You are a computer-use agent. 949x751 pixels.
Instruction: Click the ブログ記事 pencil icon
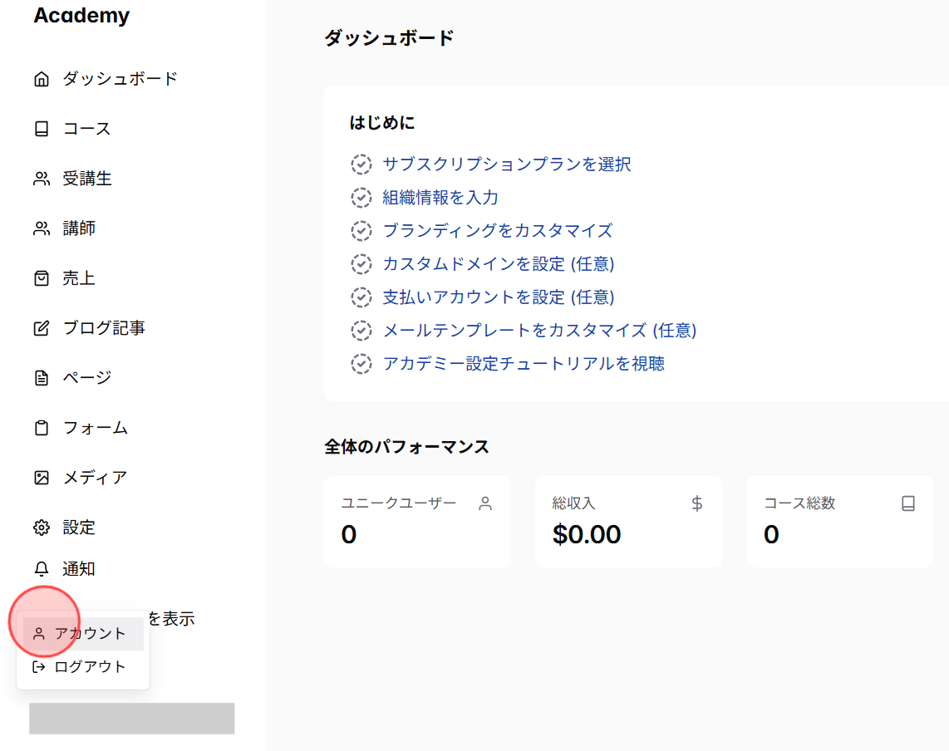coord(41,327)
